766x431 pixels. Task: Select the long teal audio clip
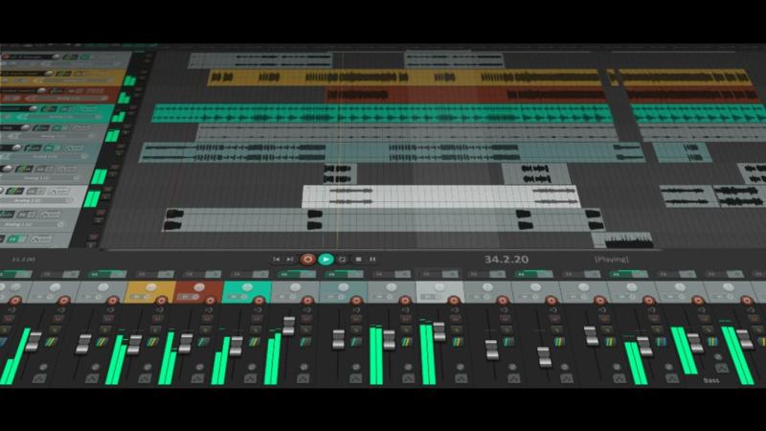[x=382, y=113]
